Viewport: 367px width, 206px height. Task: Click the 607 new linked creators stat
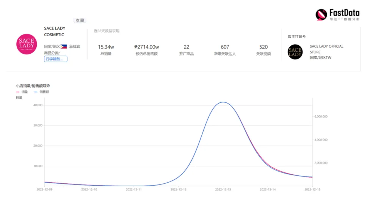pos(225,50)
